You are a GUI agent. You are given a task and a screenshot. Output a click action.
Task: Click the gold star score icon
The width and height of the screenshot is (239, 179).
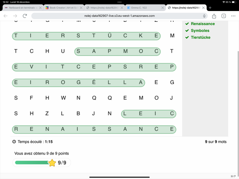(x=52, y=163)
